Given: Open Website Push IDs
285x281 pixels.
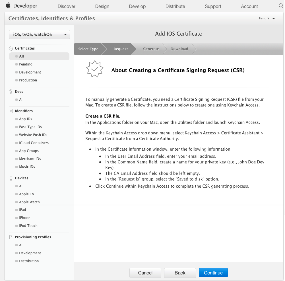Looking at the screenshot, I should point(33,135).
